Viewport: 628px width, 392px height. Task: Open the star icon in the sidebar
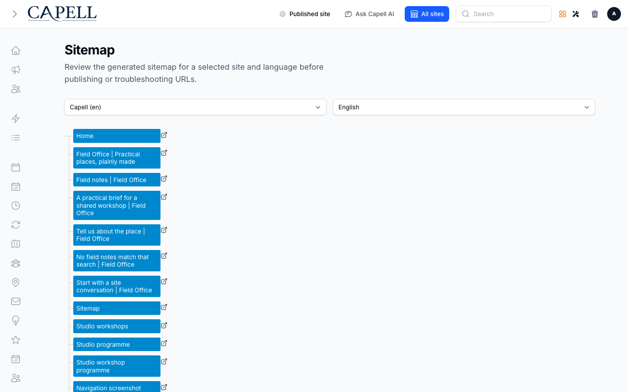16,340
